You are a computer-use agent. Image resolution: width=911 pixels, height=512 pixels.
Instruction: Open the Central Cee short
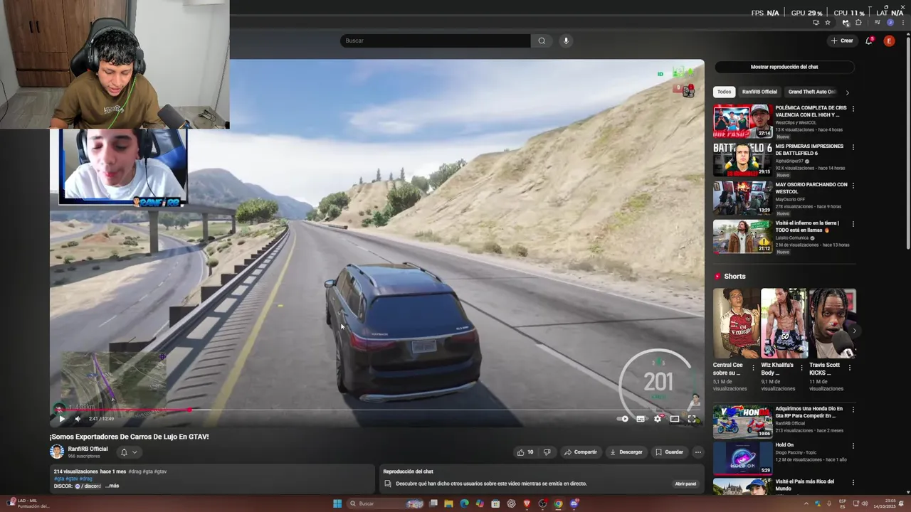coord(737,323)
